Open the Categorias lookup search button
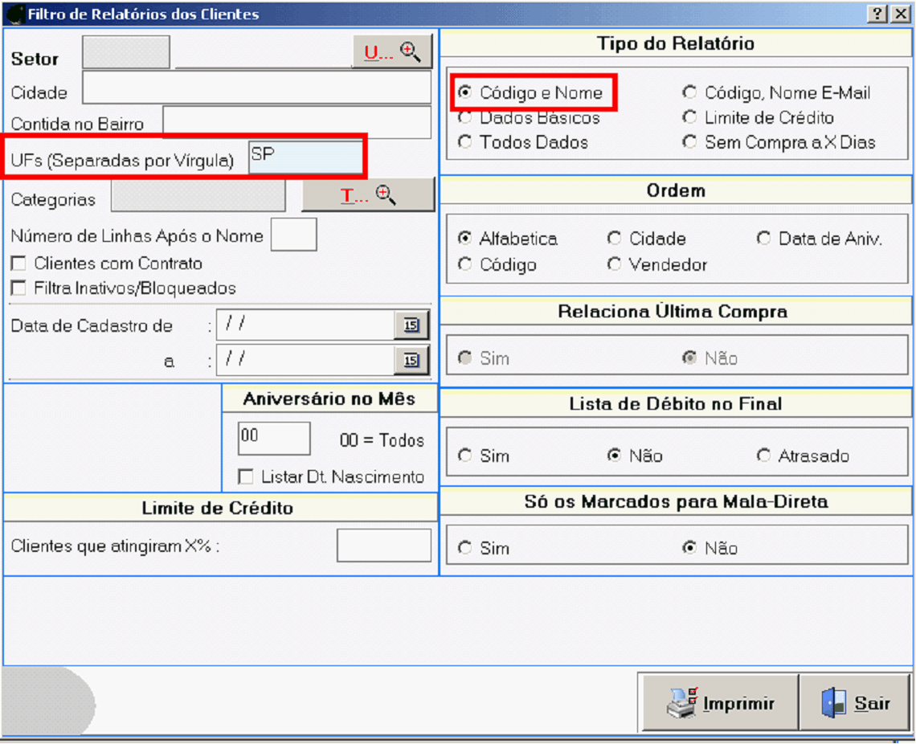This screenshot has width=916, height=744. (x=368, y=195)
